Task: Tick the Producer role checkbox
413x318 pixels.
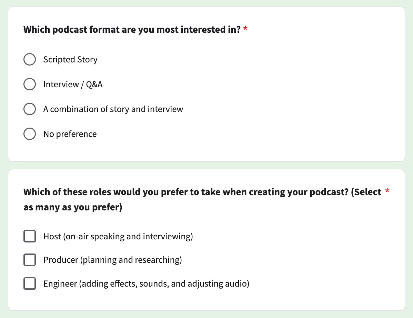Action: pyautogui.click(x=30, y=260)
